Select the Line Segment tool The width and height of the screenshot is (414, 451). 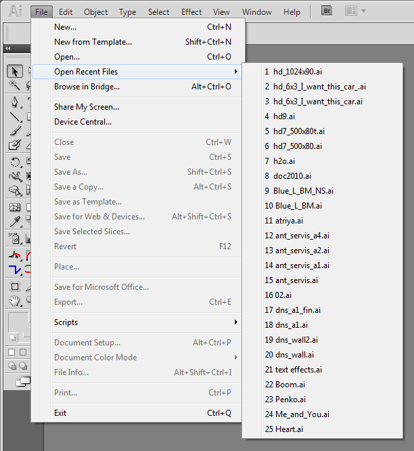pyautogui.click(x=15, y=117)
